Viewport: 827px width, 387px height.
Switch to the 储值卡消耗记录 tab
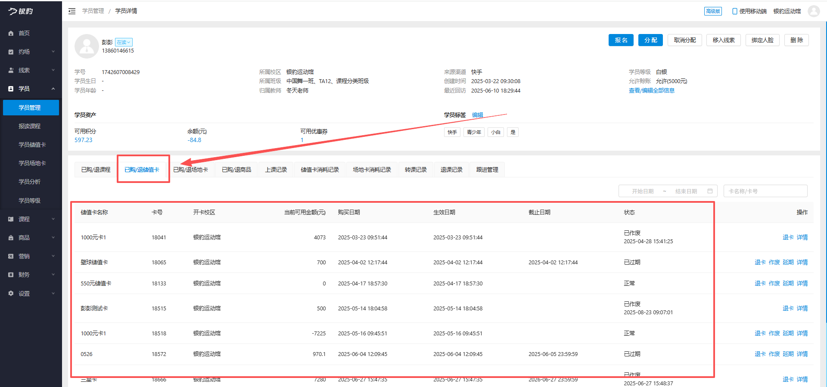[x=320, y=170]
